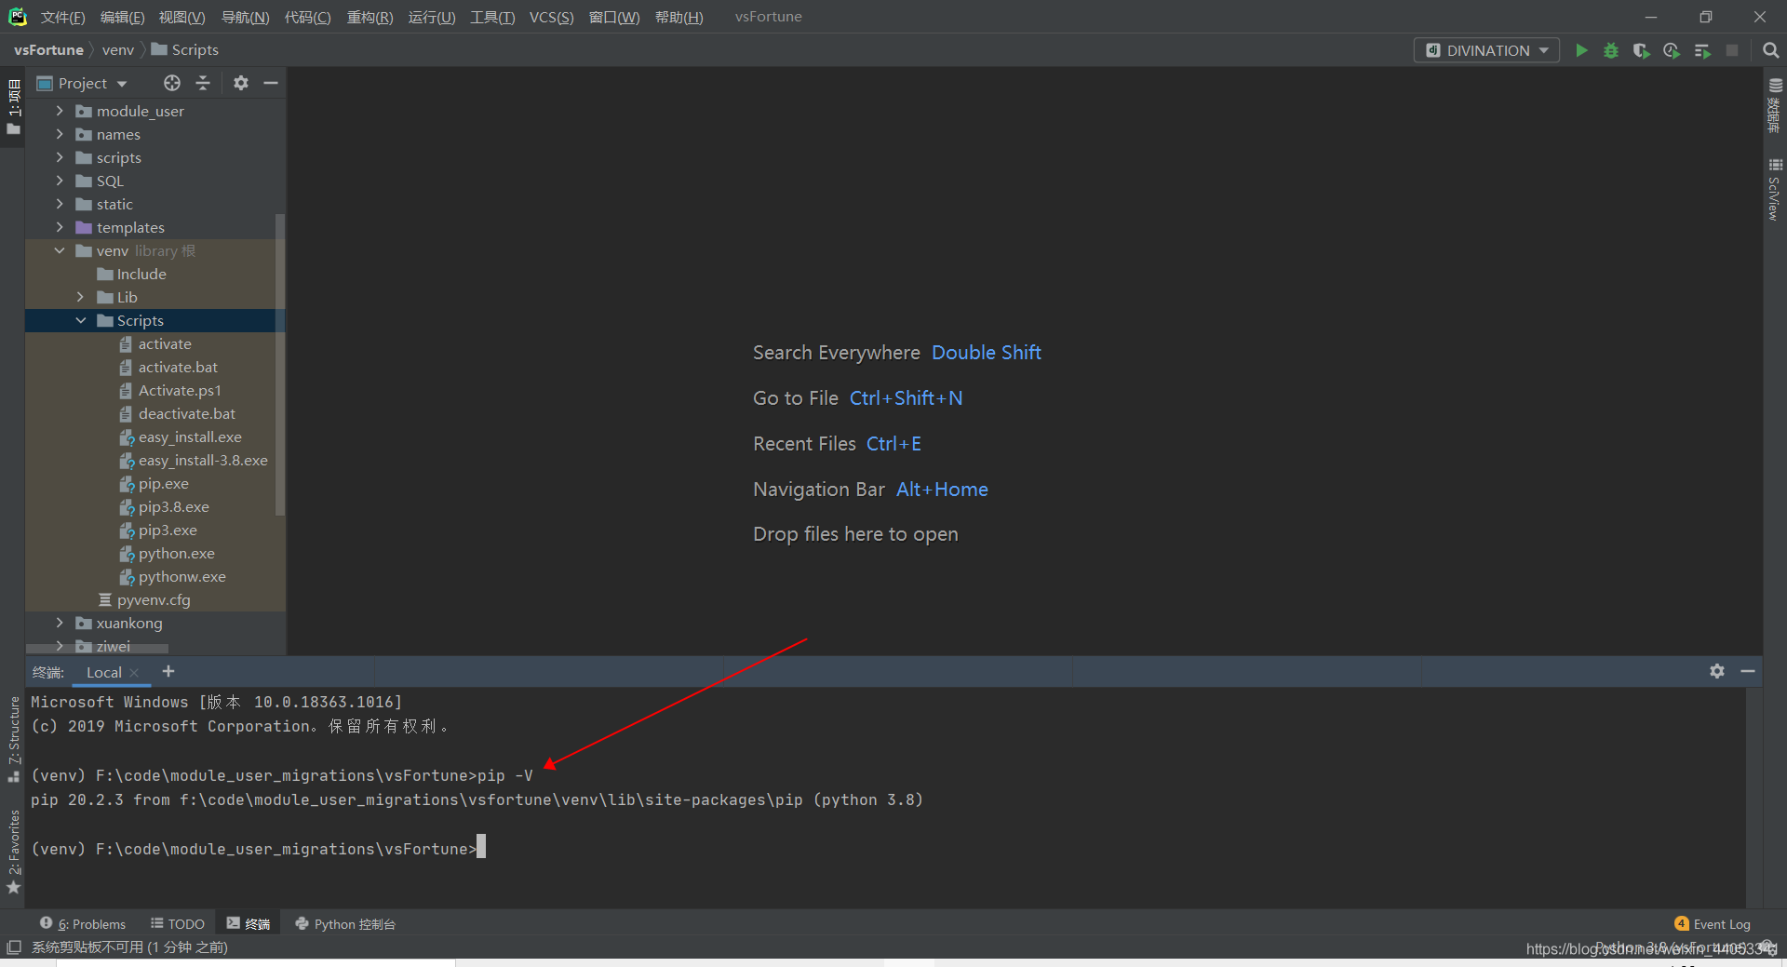The image size is (1787, 967).
Task: Open Search Everywhere magnifier icon
Action: point(1770,50)
